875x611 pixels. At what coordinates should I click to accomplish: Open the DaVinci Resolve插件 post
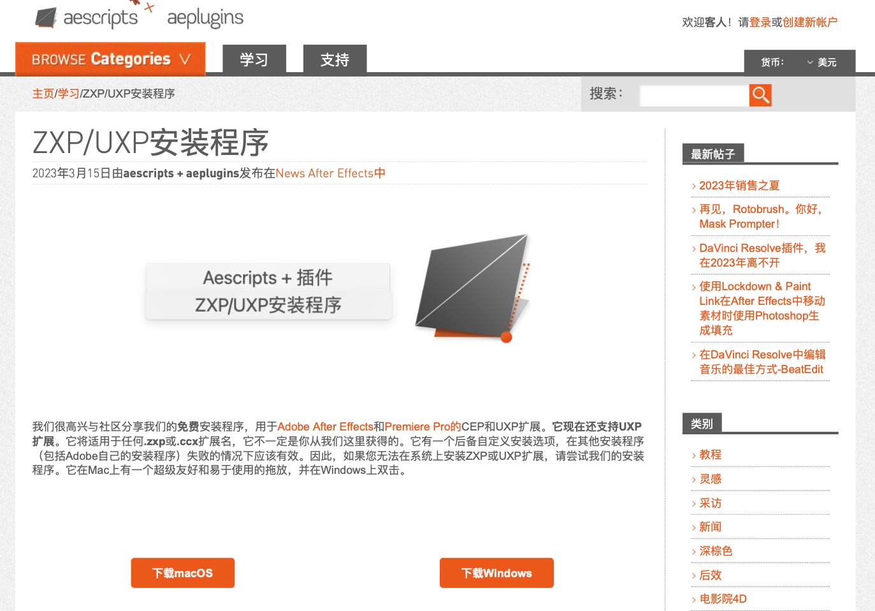pyautogui.click(x=762, y=255)
